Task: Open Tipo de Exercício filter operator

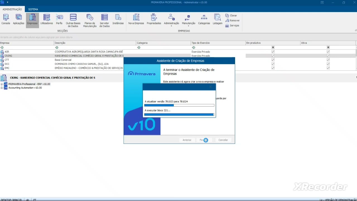Action: pyautogui.click(x=194, y=47)
